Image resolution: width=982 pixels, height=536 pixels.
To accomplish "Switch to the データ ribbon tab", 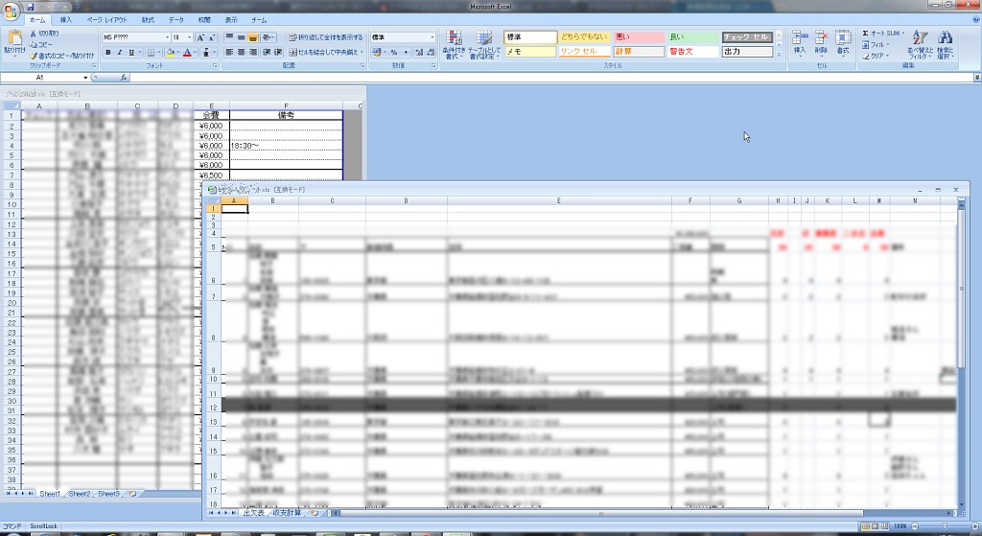I will (x=176, y=20).
